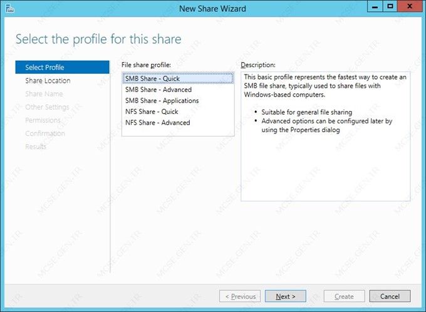Minimize the New Share Wizard window
426x312 pixels.
(x=375, y=6)
